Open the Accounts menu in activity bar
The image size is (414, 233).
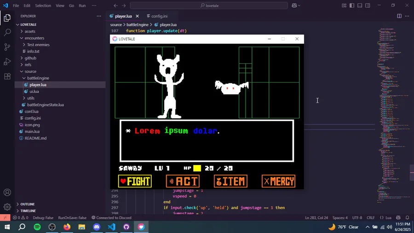click(7, 193)
